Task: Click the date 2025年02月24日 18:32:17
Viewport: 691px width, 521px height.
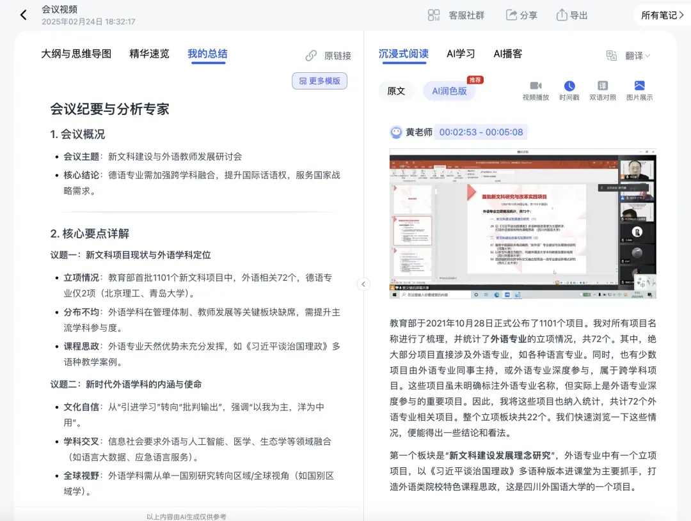Action: (88, 22)
